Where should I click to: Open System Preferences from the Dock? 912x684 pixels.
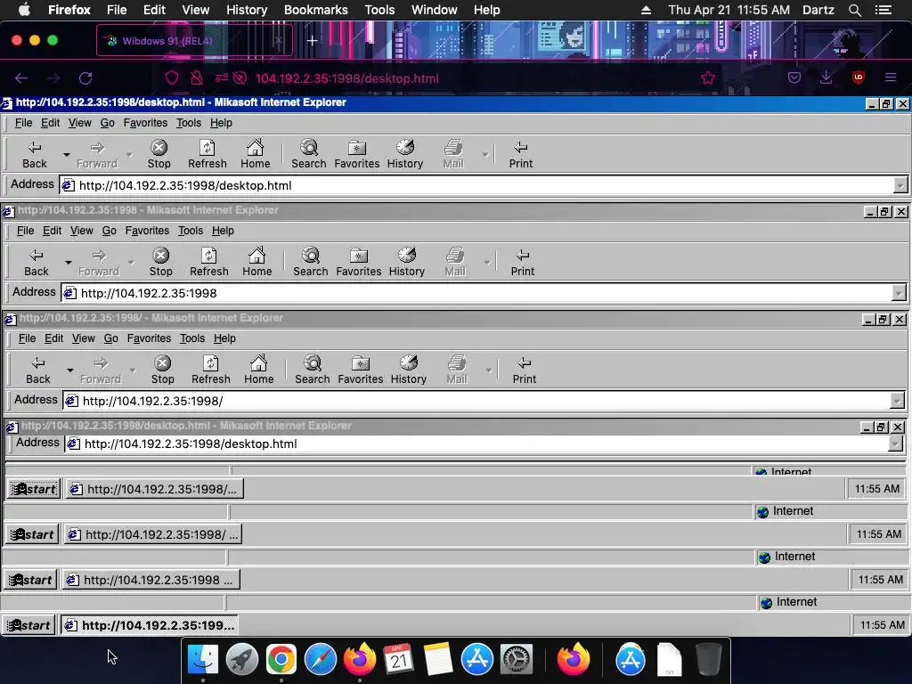tap(516, 660)
